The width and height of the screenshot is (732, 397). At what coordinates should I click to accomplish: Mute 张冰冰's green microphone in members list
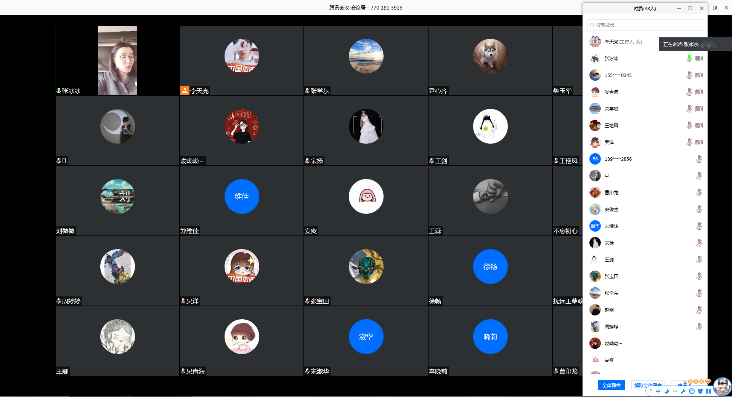point(689,58)
